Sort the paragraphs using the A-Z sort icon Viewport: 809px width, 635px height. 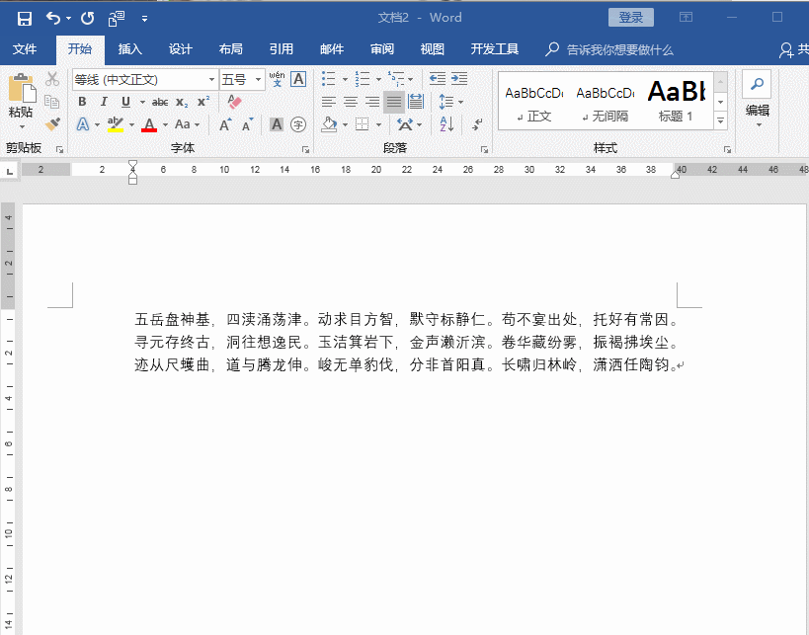(445, 124)
